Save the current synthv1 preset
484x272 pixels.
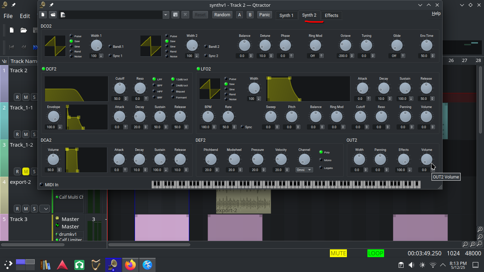[175, 15]
